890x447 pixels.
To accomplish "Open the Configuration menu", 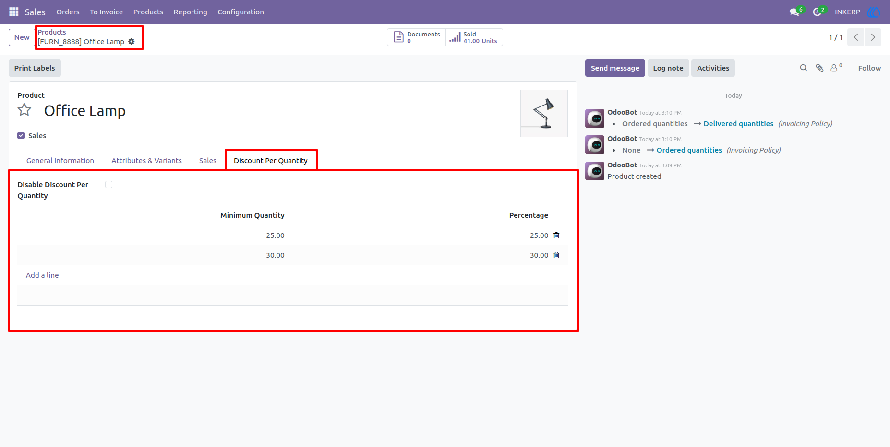I will tap(241, 12).
